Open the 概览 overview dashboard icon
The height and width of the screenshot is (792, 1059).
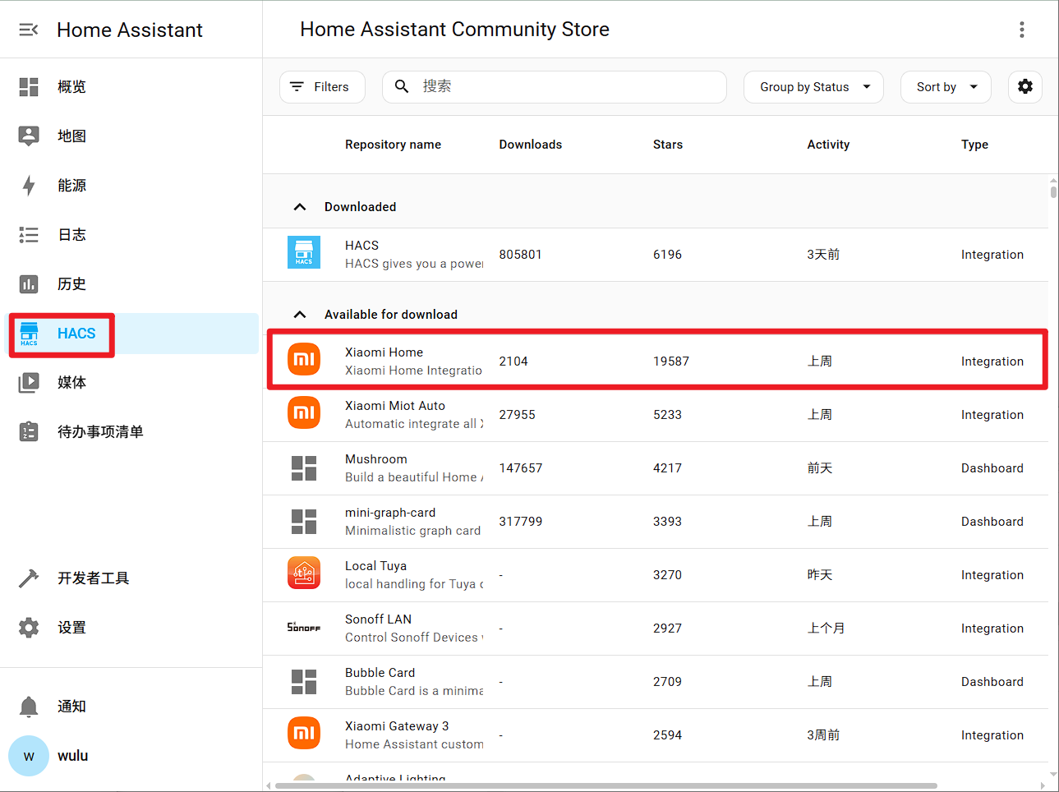click(29, 87)
